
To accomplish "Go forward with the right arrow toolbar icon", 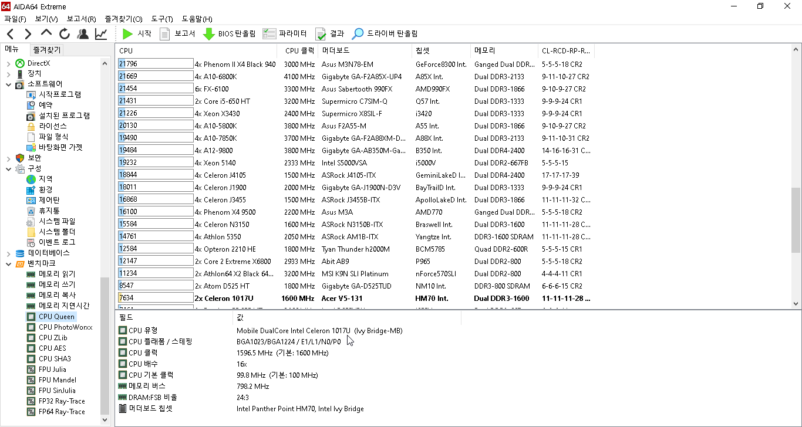I will (28, 34).
